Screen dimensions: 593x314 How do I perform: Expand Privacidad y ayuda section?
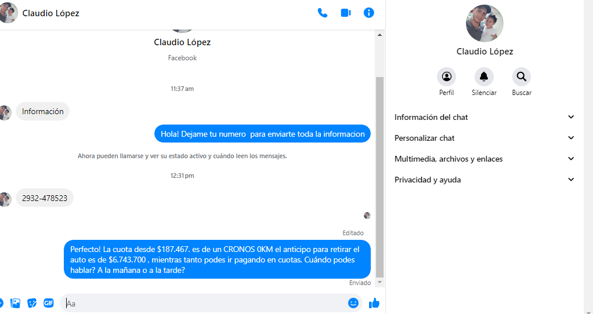[484, 180]
